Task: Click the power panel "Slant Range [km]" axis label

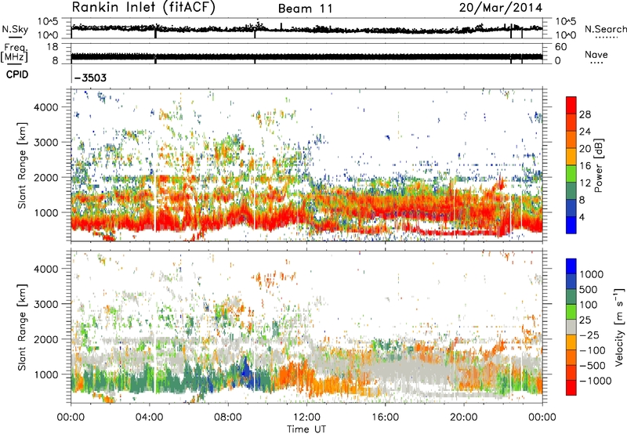Action: coord(22,165)
